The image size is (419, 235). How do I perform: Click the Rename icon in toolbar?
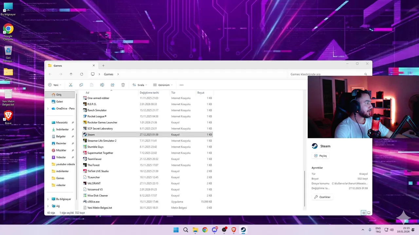tap(102, 85)
